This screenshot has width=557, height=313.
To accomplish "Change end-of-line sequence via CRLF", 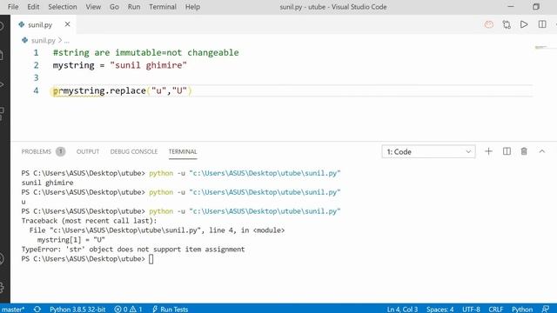I will [x=495, y=310].
